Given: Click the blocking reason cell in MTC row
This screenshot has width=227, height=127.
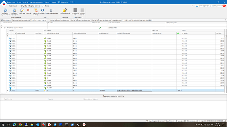Looking at the screenshot, I should tap(134, 90).
